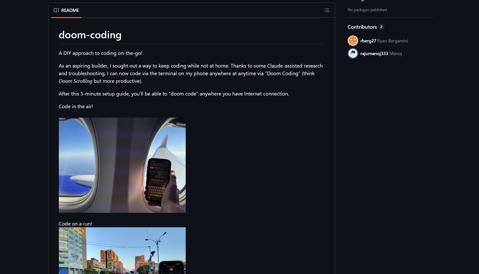This screenshot has height=274, width=479.
Task: Open the README outline list icon
Action: click(x=327, y=10)
